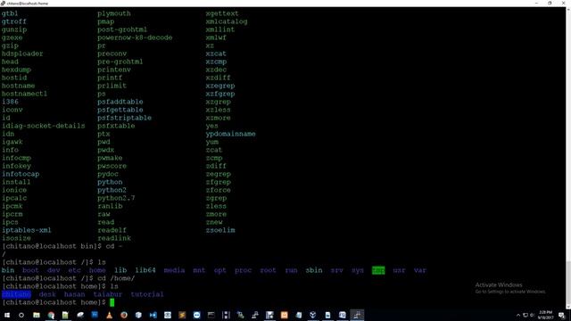The height and width of the screenshot is (321, 571).
Task: Open the Unity cube icon on taskbar
Action: coord(313,315)
